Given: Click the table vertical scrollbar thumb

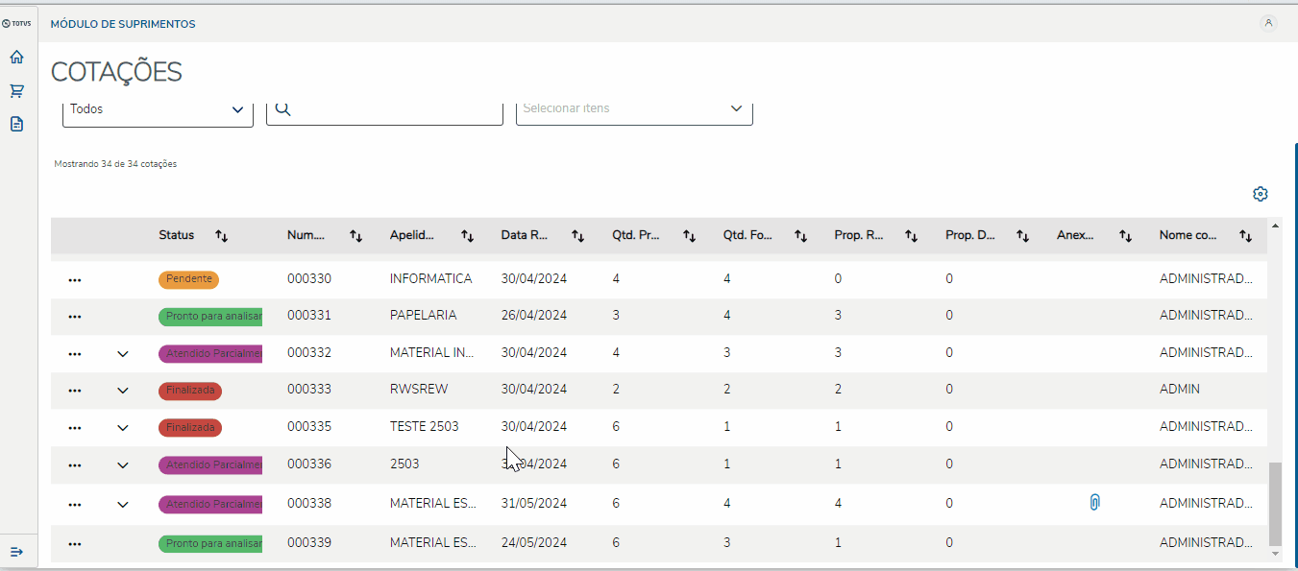Looking at the screenshot, I should click(1275, 504).
